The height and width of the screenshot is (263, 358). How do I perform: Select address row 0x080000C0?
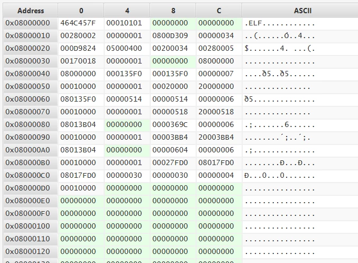pos(27,175)
